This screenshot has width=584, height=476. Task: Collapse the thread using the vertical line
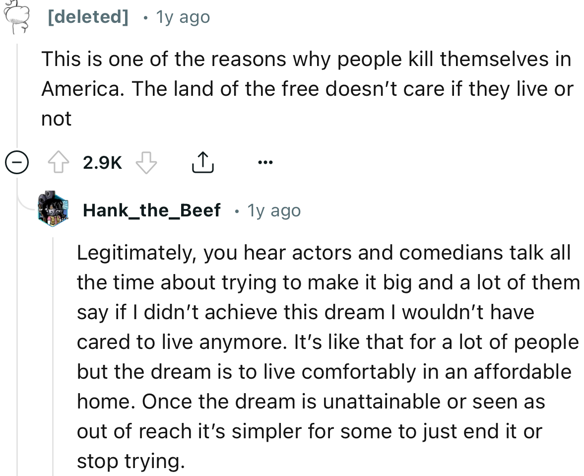point(18,89)
